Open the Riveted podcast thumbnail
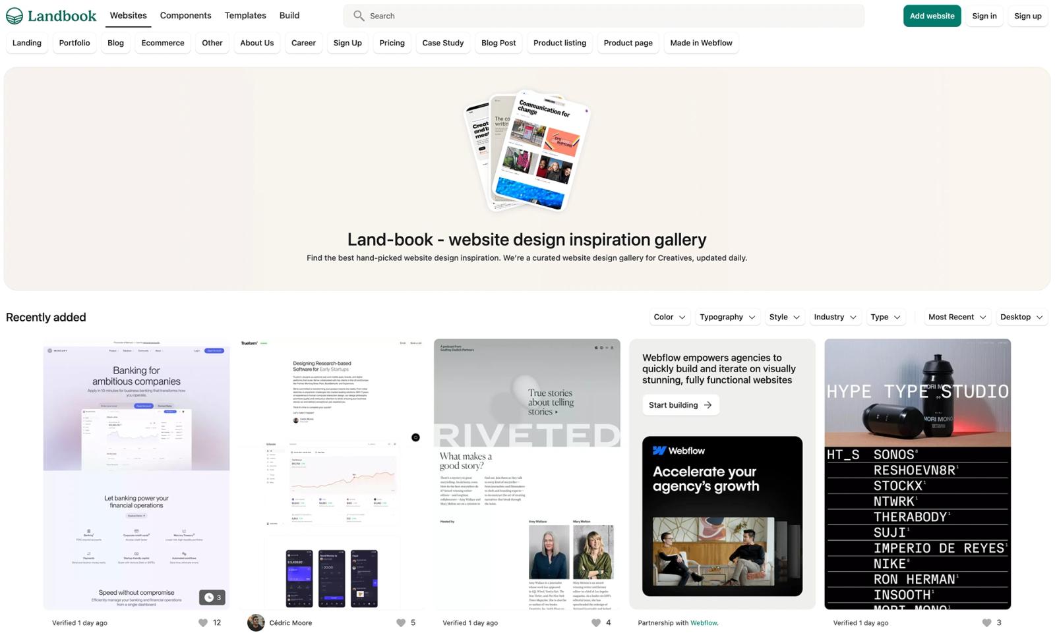This screenshot has height=637, width=1055. coord(527,474)
